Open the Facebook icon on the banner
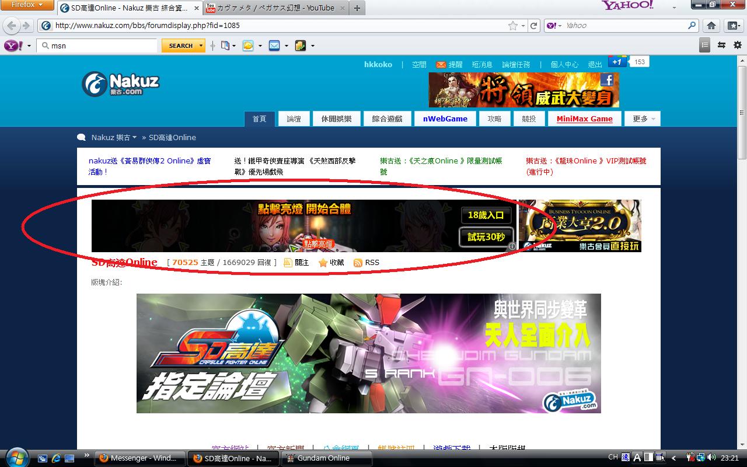 tap(608, 81)
